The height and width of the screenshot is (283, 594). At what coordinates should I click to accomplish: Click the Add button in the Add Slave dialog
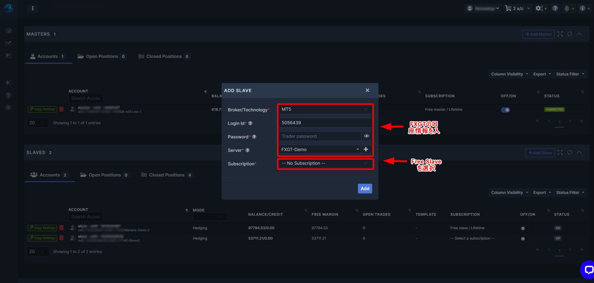click(x=365, y=188)
